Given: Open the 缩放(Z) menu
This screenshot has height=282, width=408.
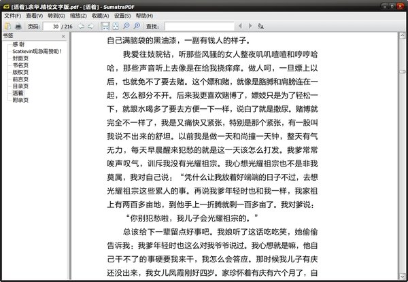Looking at the screenshot, I should [x=78, y=16].
